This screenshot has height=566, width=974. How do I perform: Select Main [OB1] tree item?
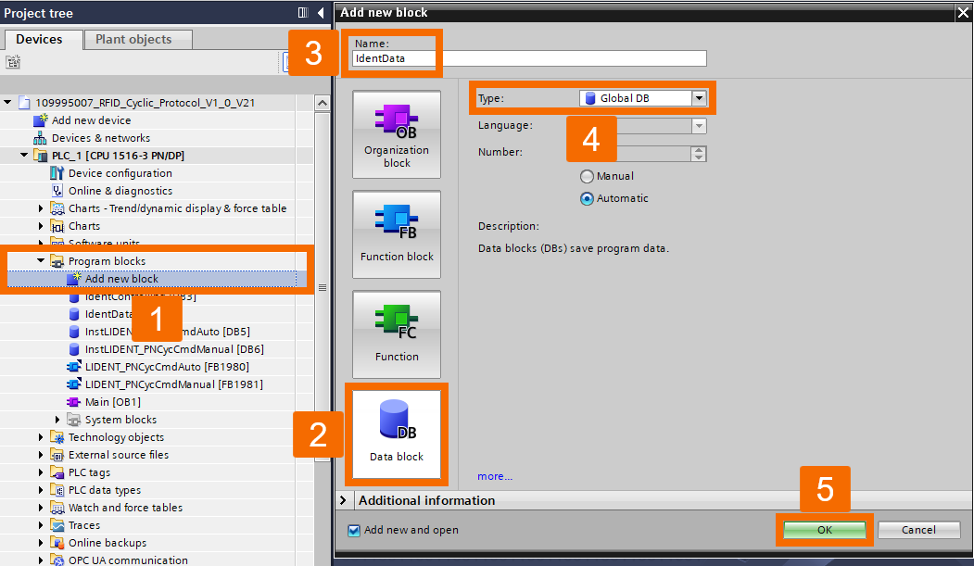(113, 402)
